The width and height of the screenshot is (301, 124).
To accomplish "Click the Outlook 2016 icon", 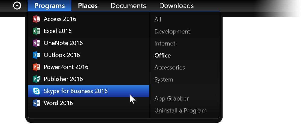I will pyautogui.click(x=36, y=55).
